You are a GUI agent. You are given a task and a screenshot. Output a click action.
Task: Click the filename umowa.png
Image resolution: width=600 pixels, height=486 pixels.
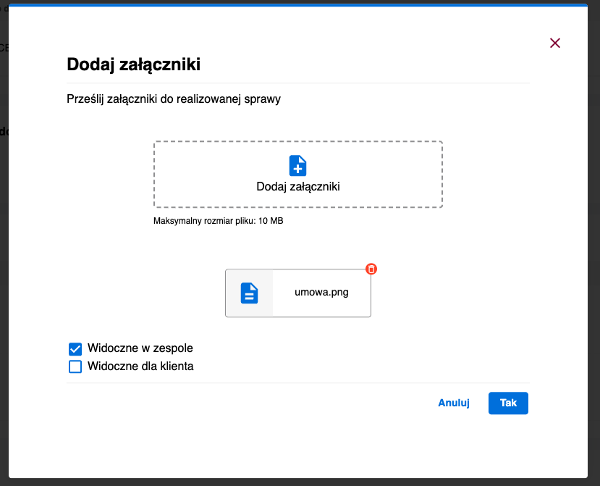click(x=321, y=293)
